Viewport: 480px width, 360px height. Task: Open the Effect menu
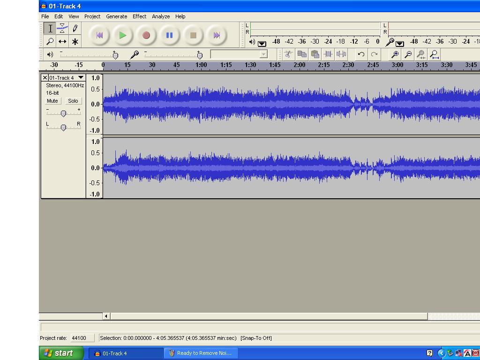[x=139, y=16]
